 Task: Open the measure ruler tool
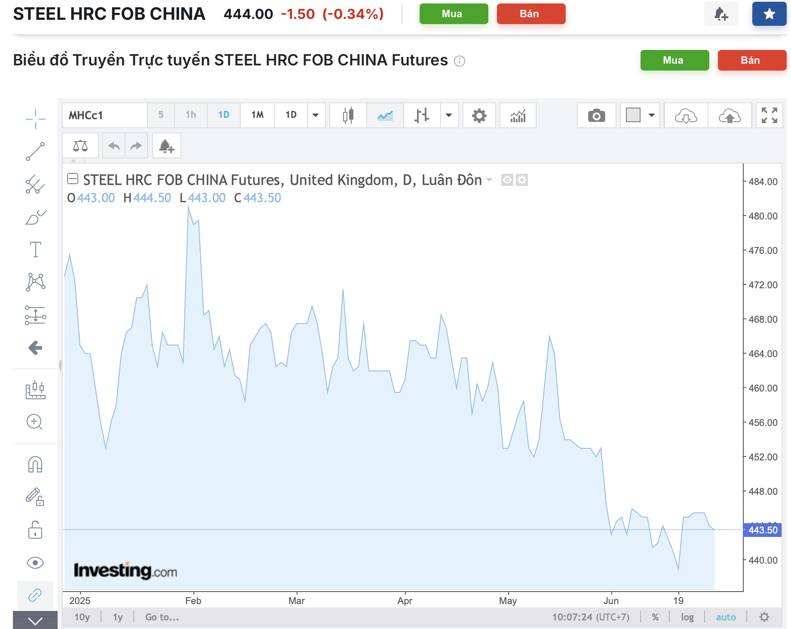[x=35, y=390]
